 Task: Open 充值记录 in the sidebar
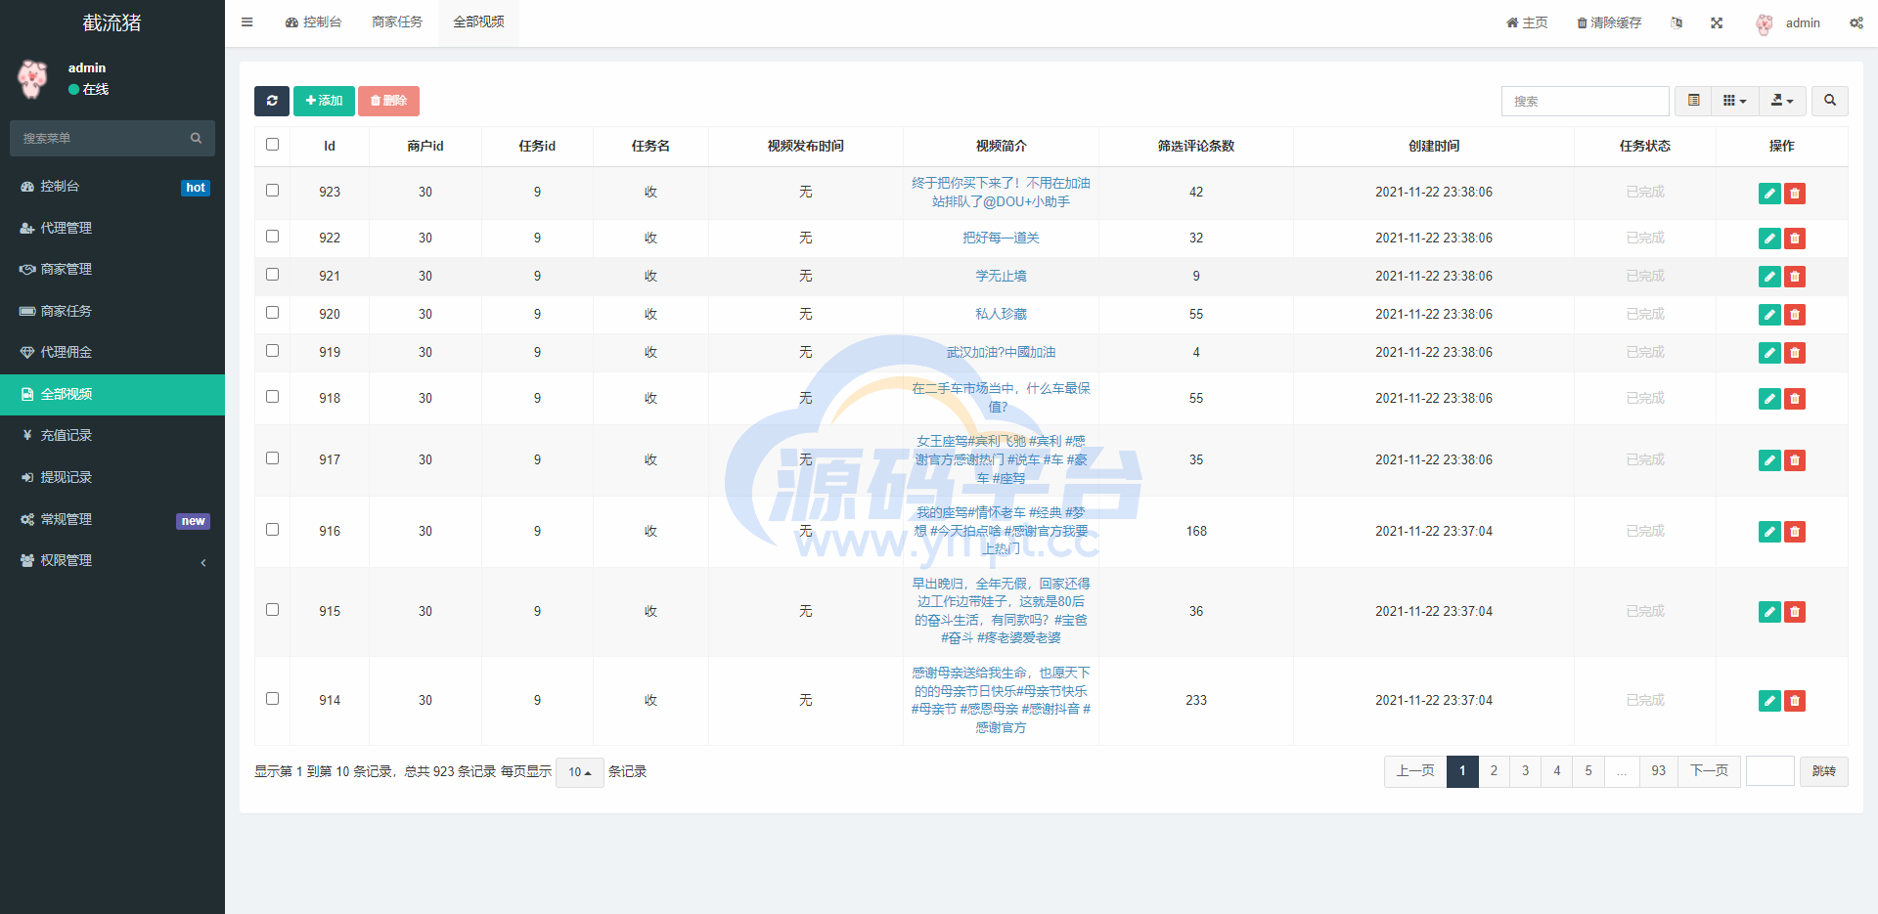[x=112, y=436]
